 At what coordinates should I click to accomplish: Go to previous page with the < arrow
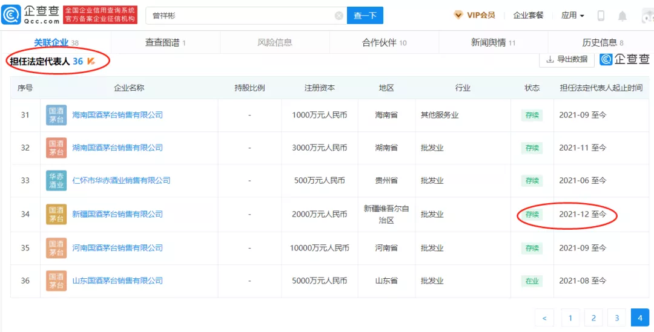(544, 317)
